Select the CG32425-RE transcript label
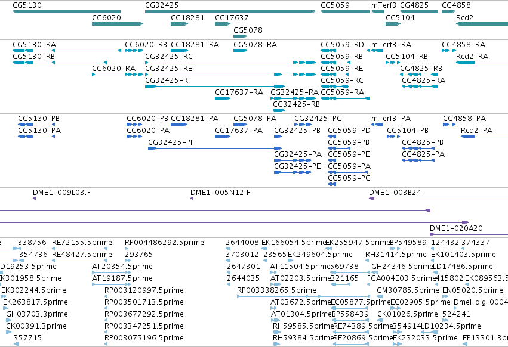The width and height of the screenshot is (508, 347). (x=169, y=69)
